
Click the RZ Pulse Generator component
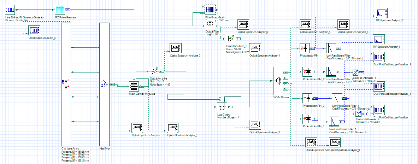pos(61,10)
